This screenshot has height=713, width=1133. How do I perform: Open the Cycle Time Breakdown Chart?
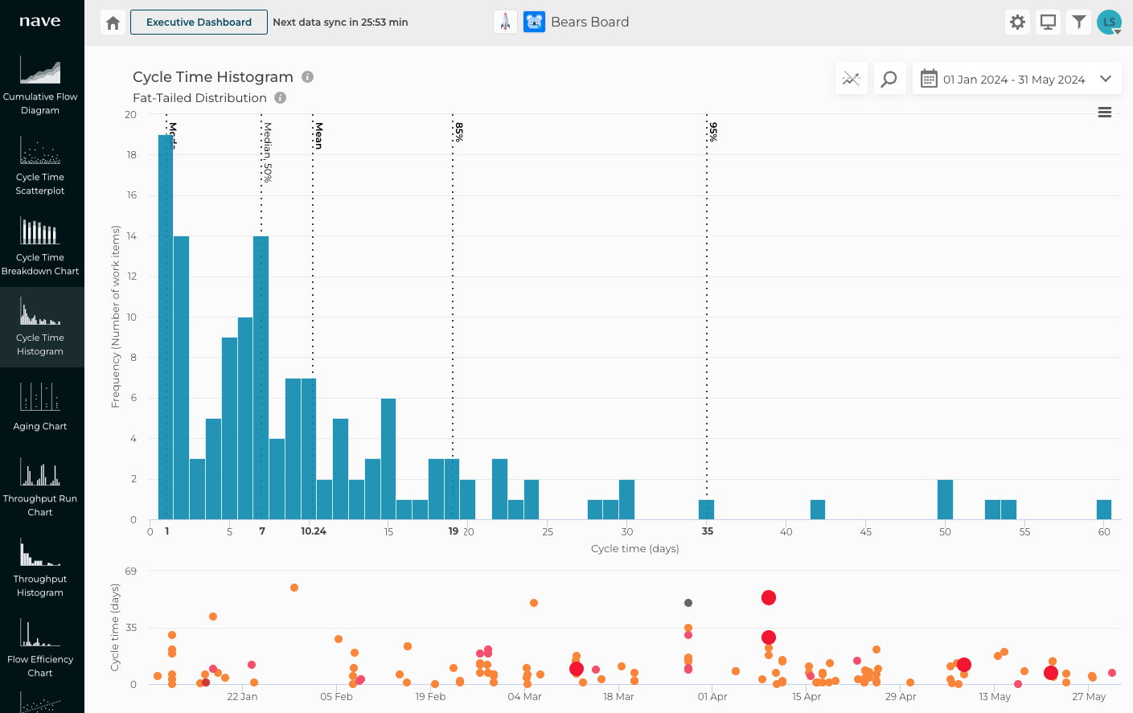tap(41, 245)
